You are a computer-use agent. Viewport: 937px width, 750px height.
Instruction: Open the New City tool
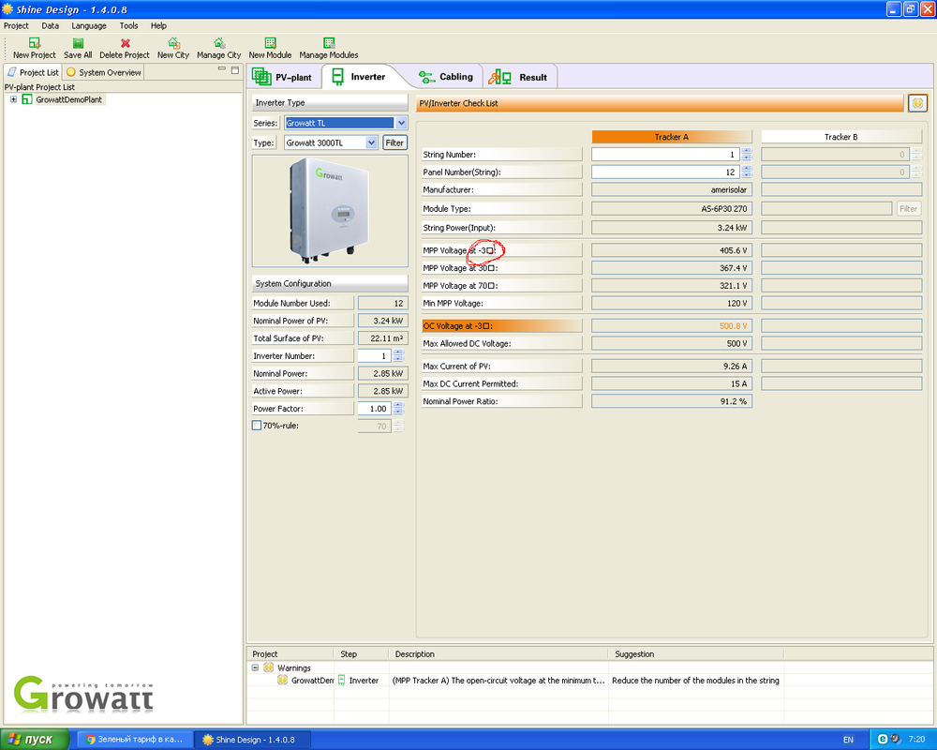click(172, 43)
